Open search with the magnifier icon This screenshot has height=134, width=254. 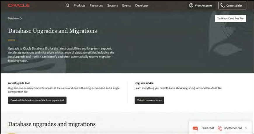[x=67, y=6]
